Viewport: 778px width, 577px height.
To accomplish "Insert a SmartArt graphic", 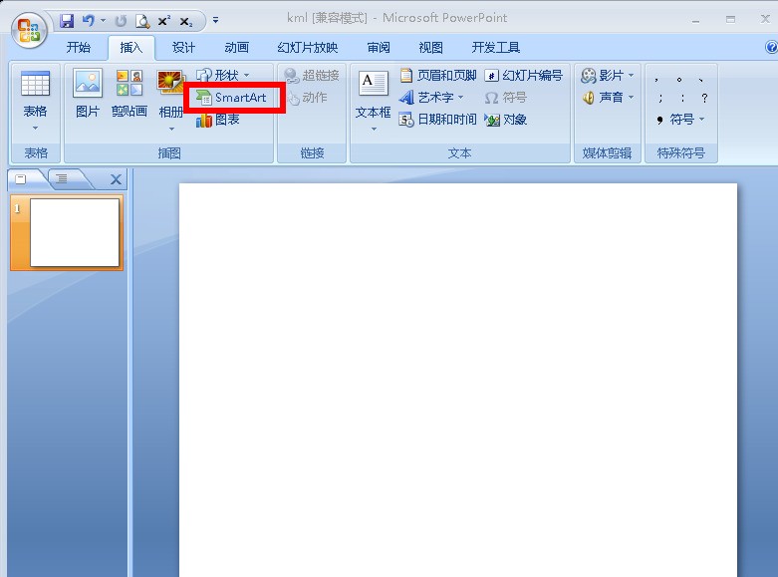I will pos(232,98).
